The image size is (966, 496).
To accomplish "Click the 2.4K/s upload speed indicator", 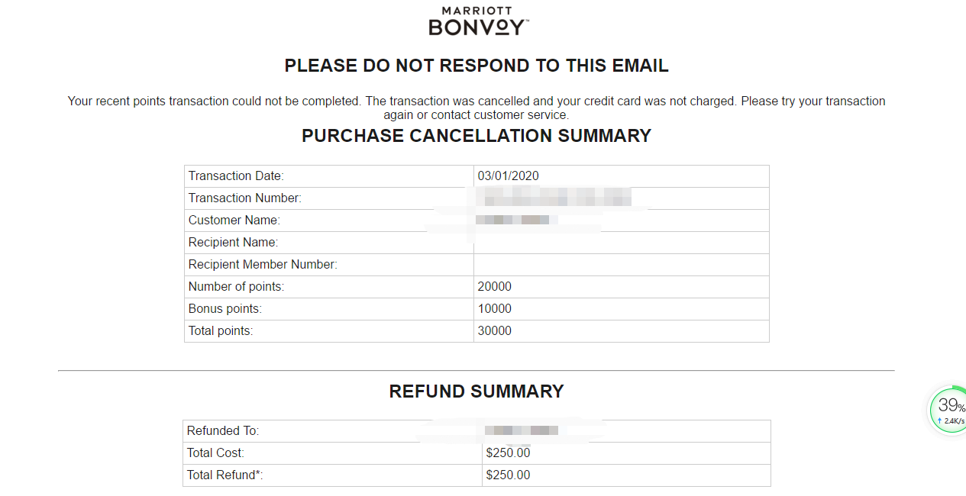I will tap(951, 421).
